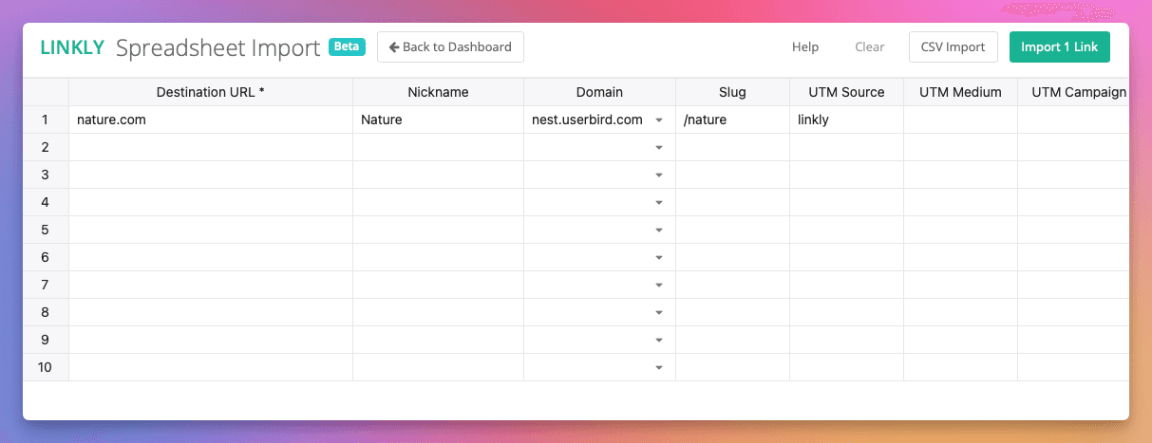Open the Domain dropdown arrow in row 5

coord(659,231)
